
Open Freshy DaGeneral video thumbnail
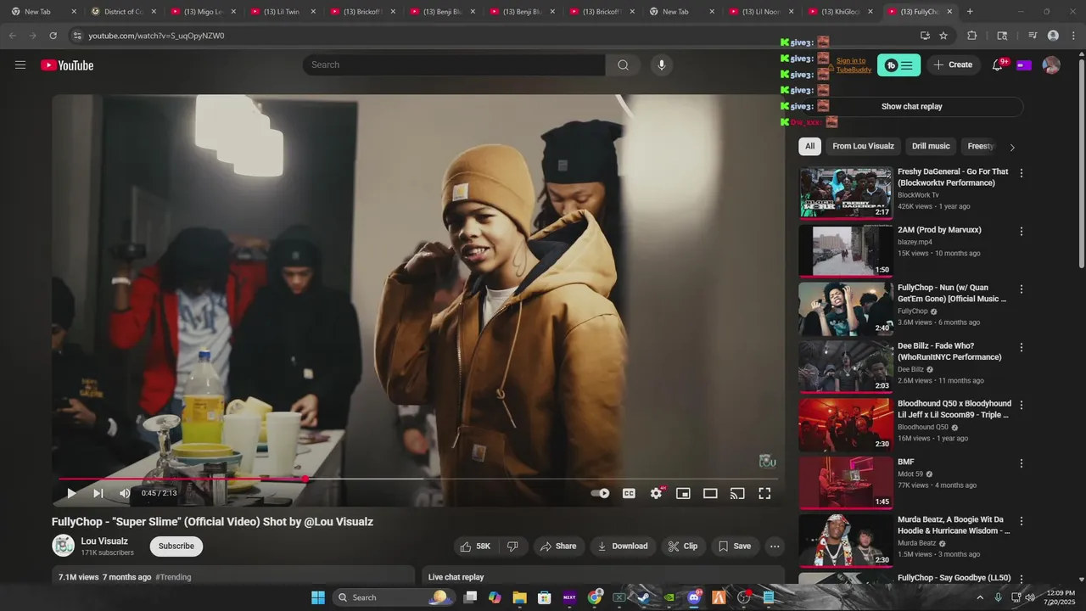(x=846, y=193)
